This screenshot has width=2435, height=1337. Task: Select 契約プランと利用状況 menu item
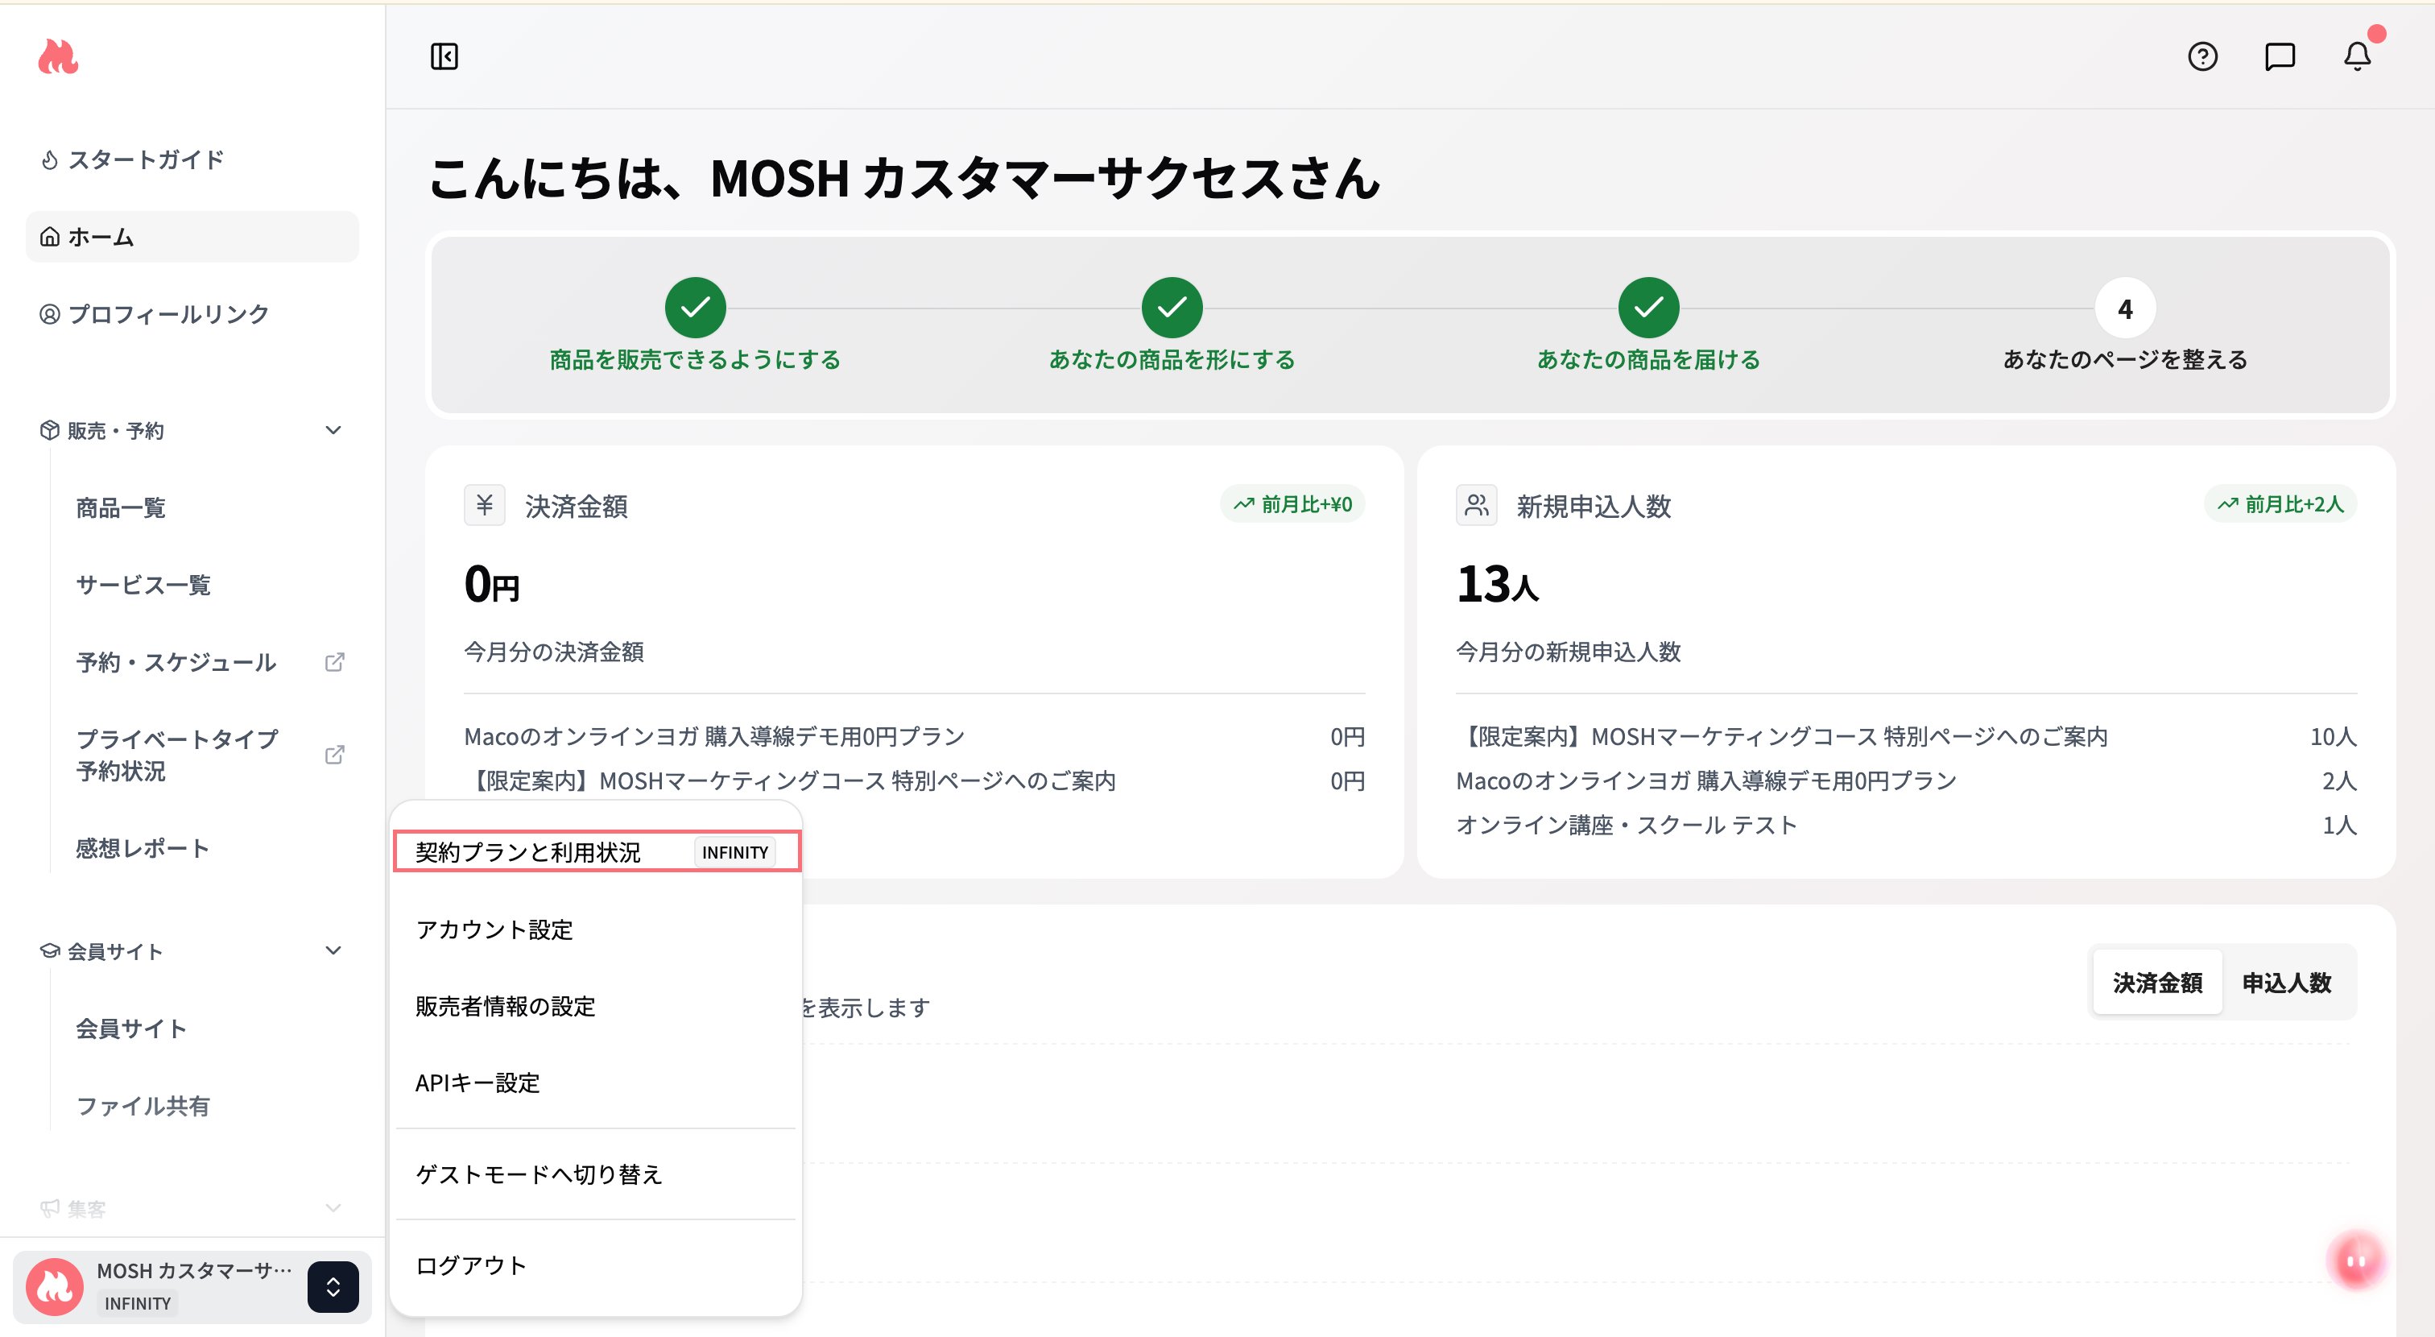click(x=597, y=852)
